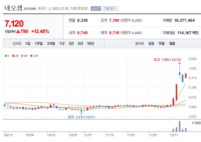
Task: Click the 상한가 8,220 upper limit text
Action: coord(131,20)
